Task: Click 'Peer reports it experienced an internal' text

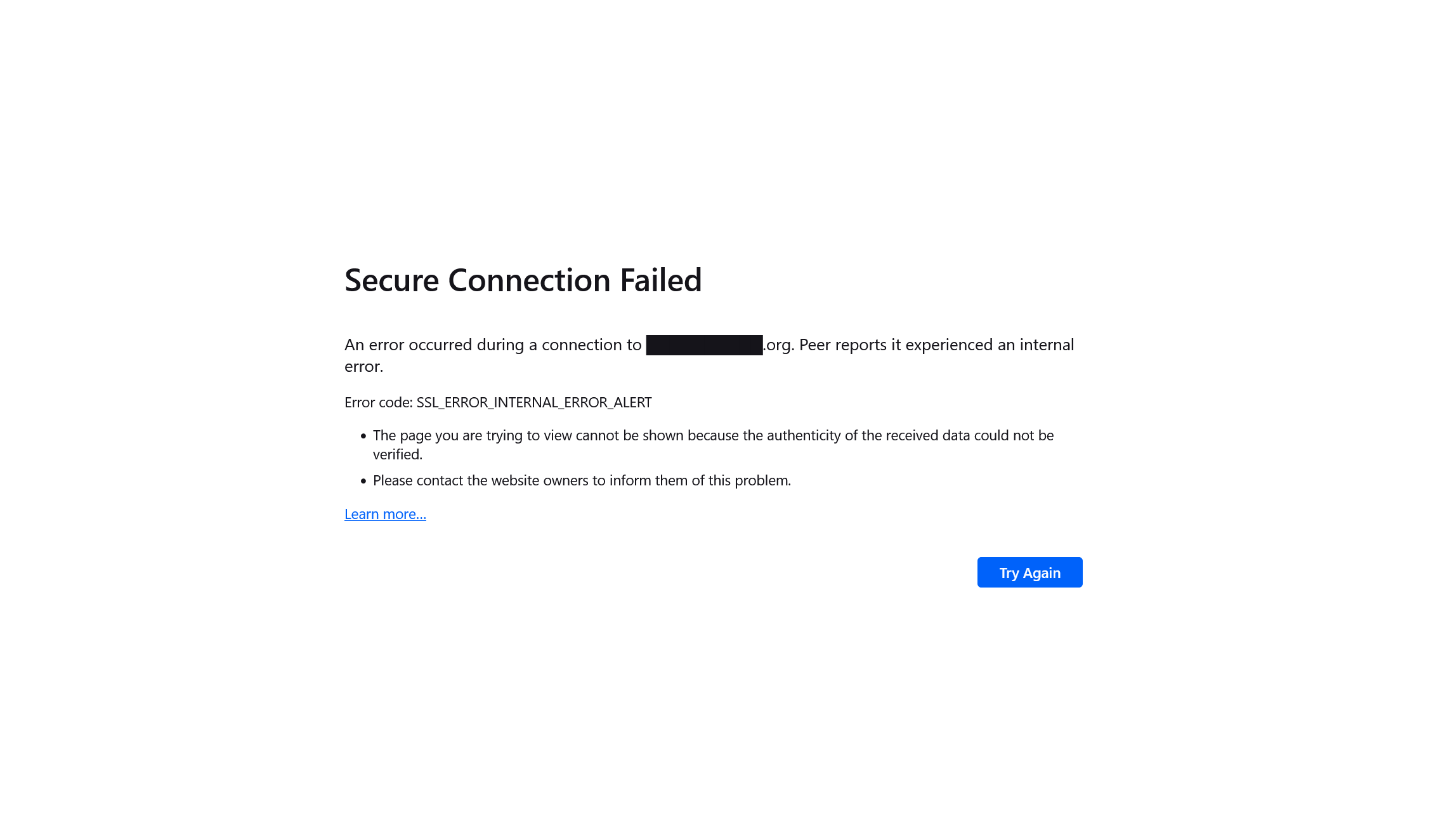Action: click(936, 345)
